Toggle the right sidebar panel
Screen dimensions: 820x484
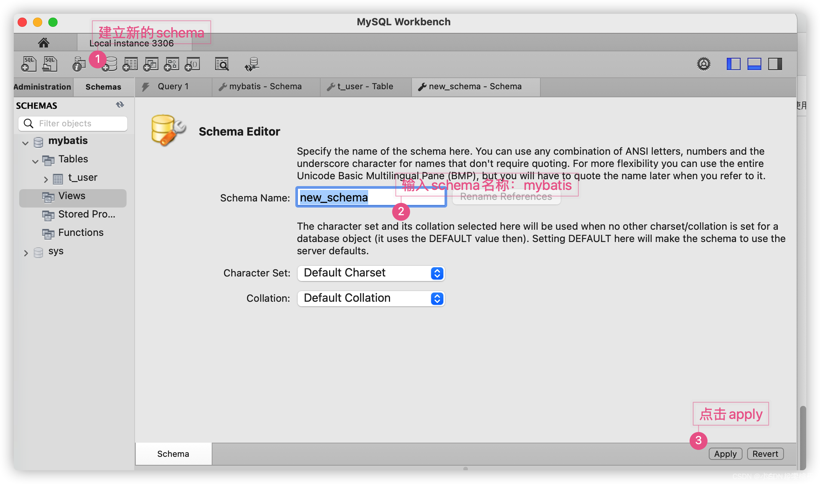775,64
